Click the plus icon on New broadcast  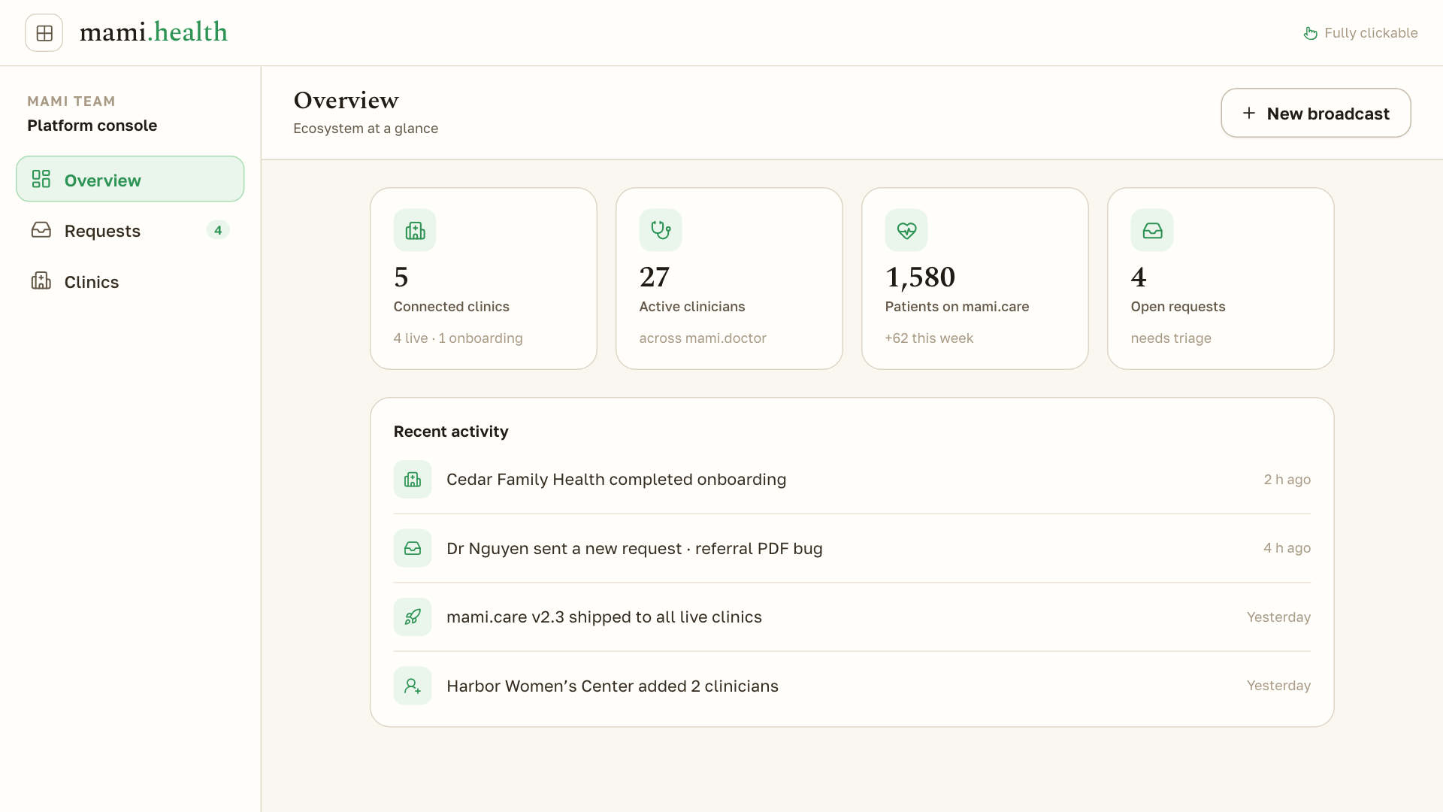pos(1249,114)
